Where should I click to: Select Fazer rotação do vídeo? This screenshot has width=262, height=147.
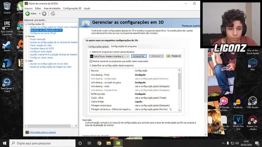pos(41,45)
